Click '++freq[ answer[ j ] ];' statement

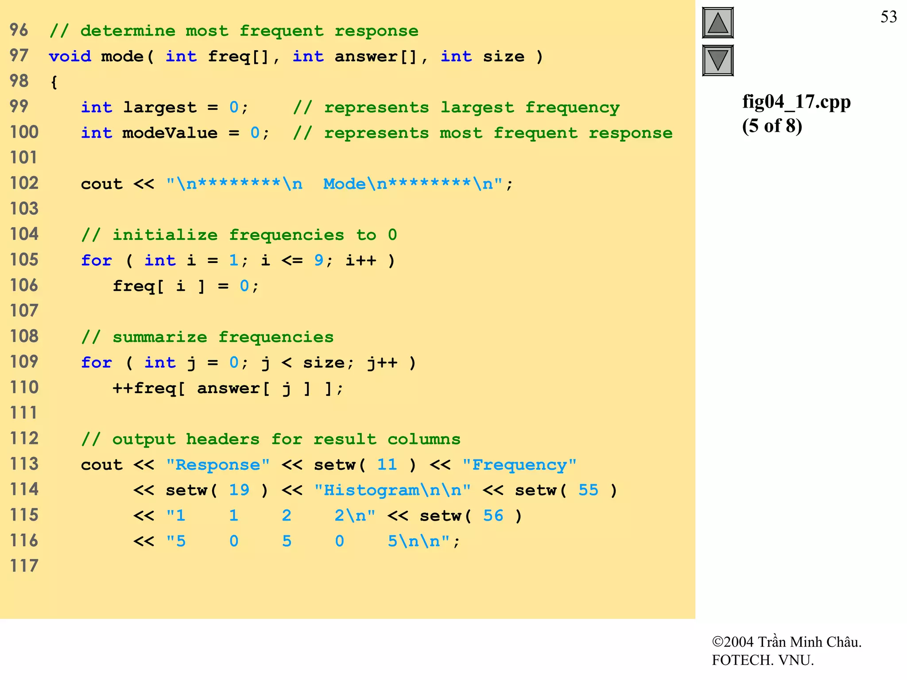(x=228, y=389)
